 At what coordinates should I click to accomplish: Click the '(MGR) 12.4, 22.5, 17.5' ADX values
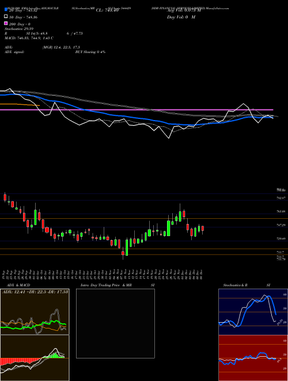[x=61, y=47]
